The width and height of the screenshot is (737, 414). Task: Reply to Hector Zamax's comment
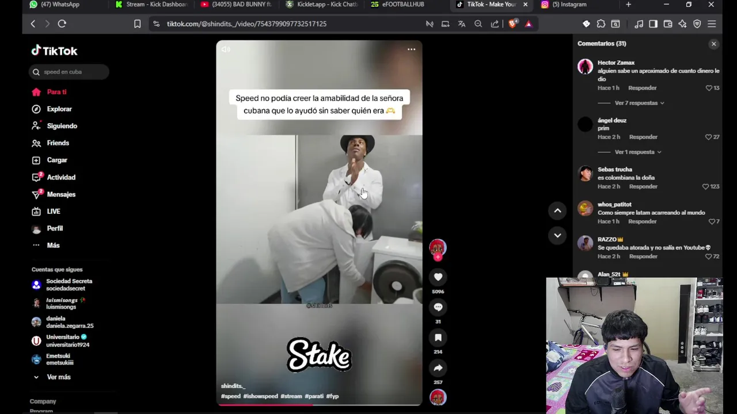[x=642, y=88]
